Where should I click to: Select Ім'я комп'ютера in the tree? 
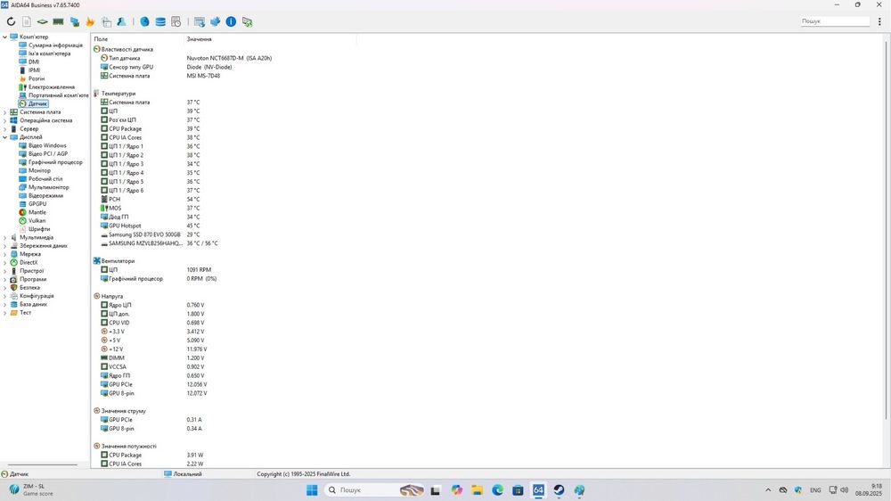pyautogui.click(x=49, y=53)
